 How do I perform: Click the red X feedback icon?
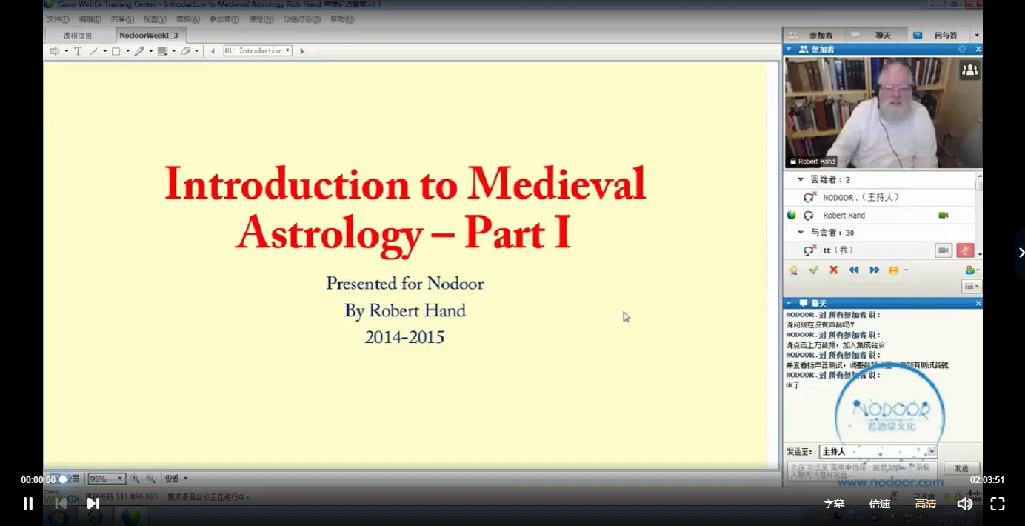833,270
